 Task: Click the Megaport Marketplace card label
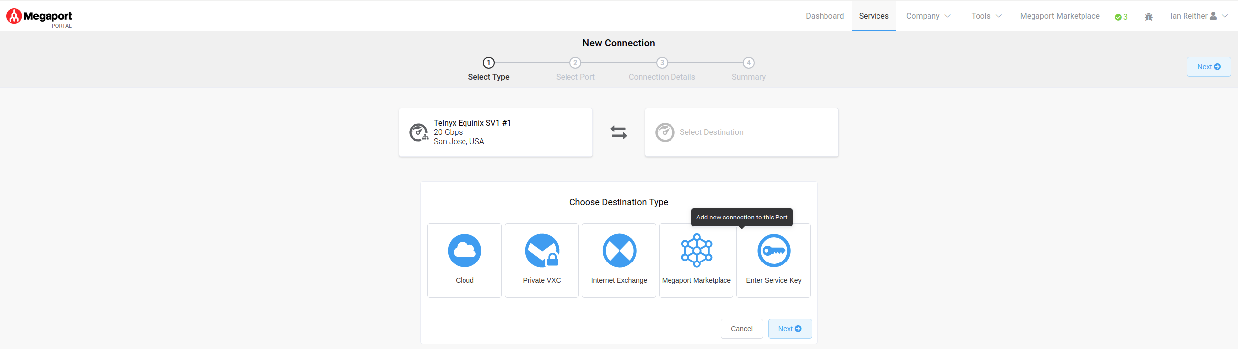[x=697, y=280]
